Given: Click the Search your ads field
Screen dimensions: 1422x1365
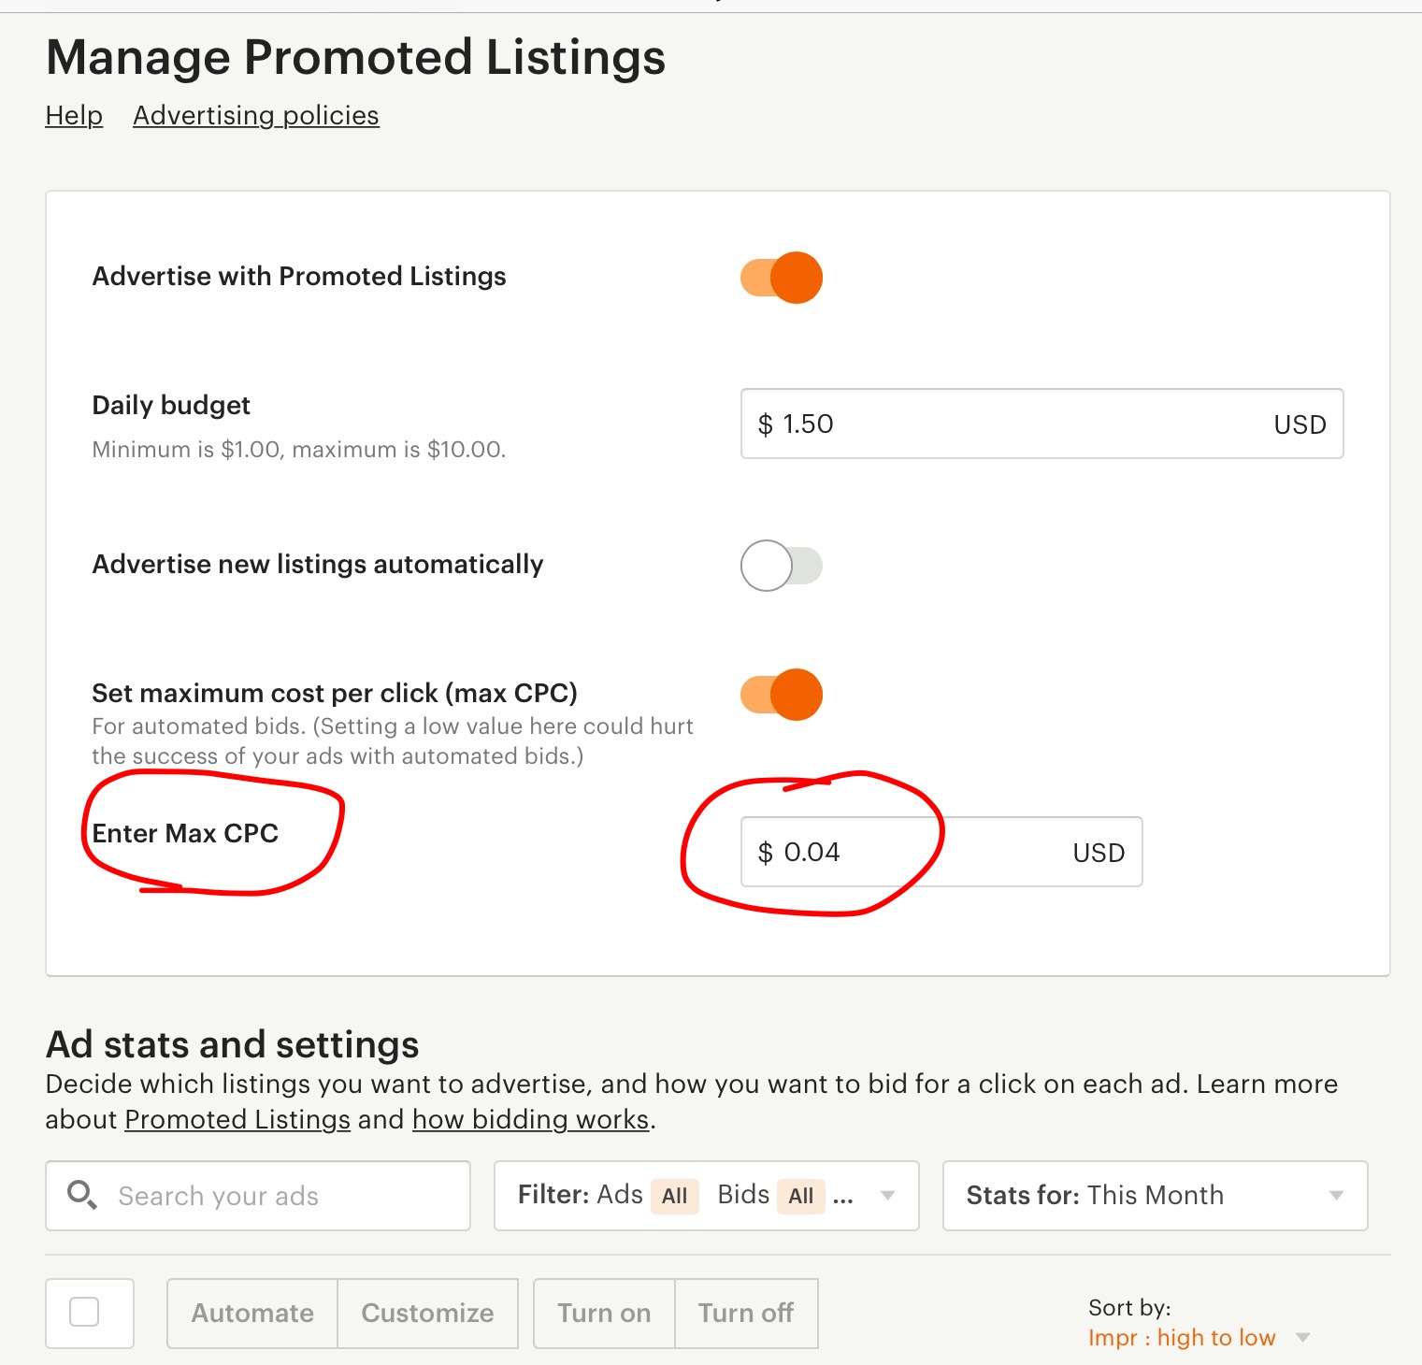Looking at the screenshot, I should click(x=258, y=1196).
